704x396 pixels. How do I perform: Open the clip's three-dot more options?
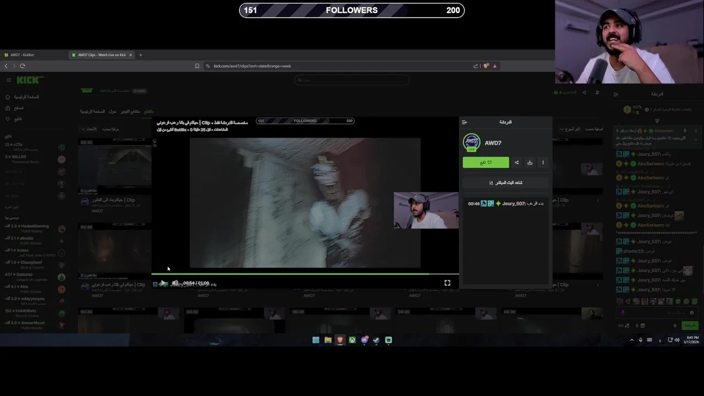click(x=543, y=162)
